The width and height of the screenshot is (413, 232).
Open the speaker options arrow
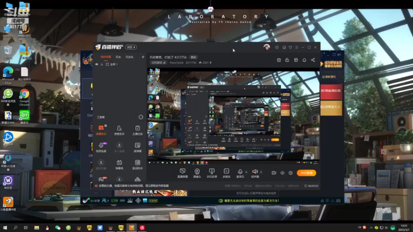pyautogui.click(x=261, y=172)
